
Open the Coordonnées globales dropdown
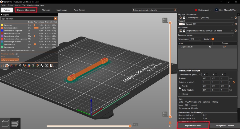(x=190, y=75)
